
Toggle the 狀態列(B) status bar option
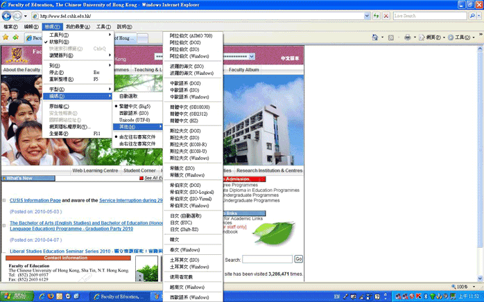(x=78, y=42)
